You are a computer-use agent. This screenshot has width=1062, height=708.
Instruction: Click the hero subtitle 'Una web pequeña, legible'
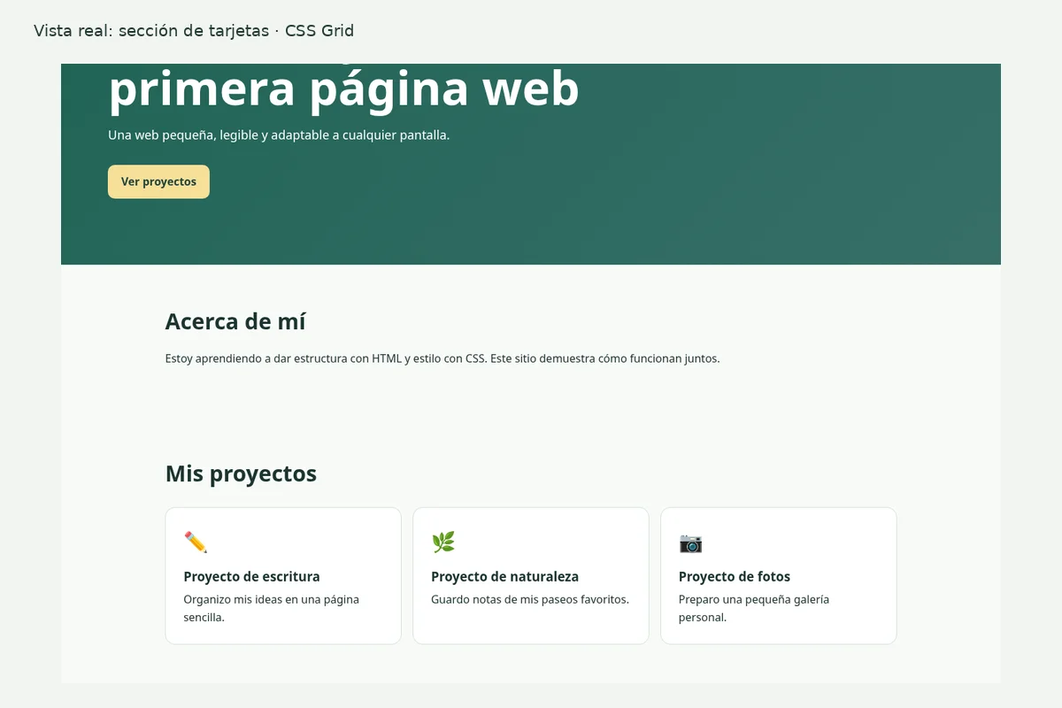point(279,135)
